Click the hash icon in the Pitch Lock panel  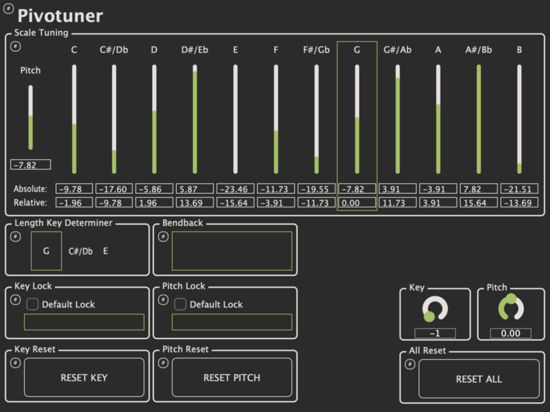[163, 299]
